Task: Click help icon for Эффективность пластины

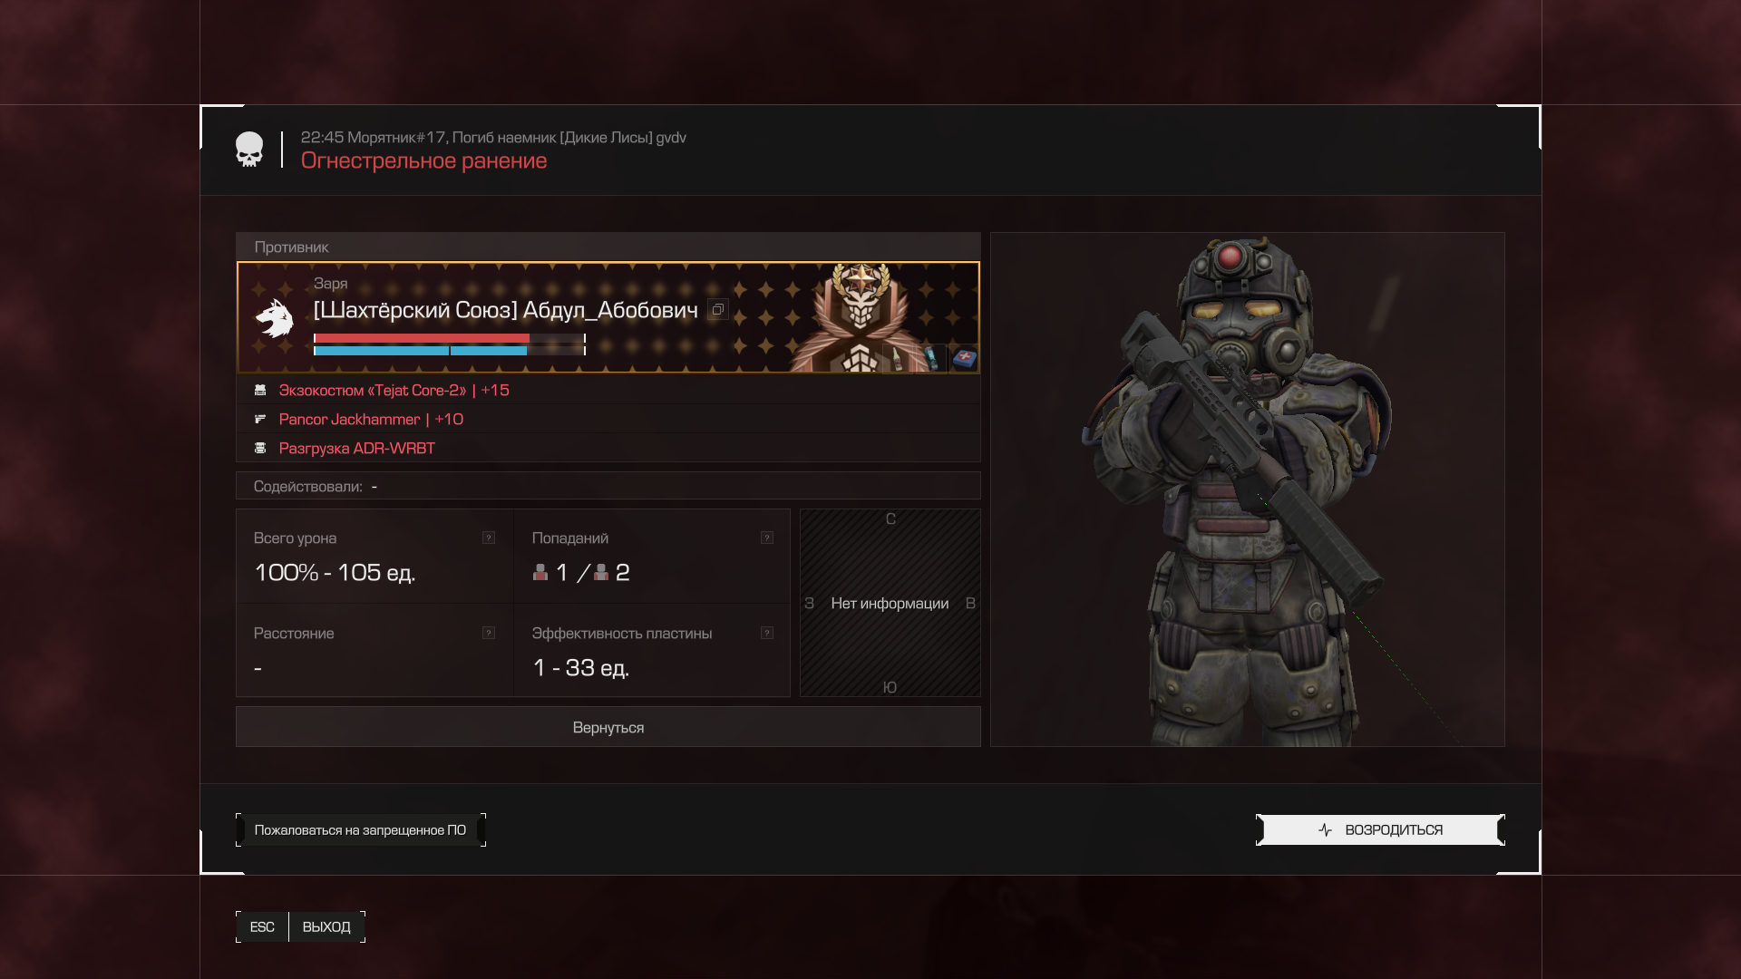Action: click(x=767, y=633)
